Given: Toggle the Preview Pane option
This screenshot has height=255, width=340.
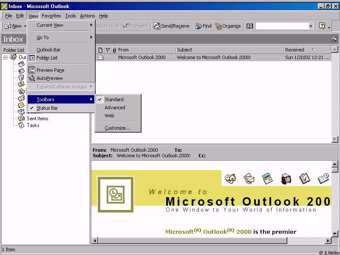Looking at the screenshot, I should [61, 70].
